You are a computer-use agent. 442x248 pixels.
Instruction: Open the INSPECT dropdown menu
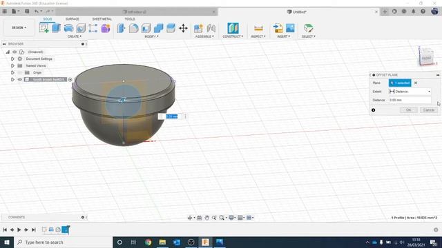click(258, 37)
